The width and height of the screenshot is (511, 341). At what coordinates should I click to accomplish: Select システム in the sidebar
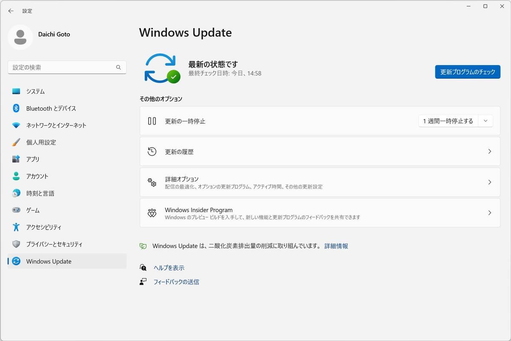pos(67,91)
